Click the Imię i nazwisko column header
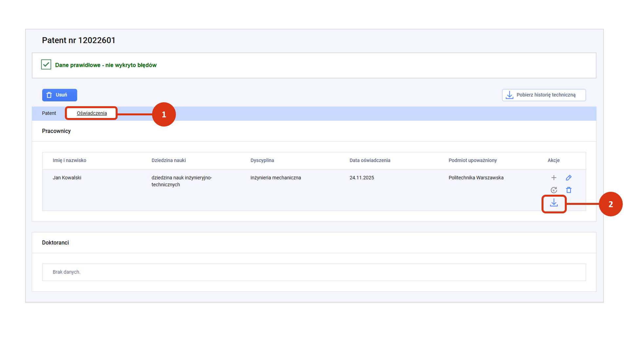The image size is (629, 354). [x=69, y=160]
